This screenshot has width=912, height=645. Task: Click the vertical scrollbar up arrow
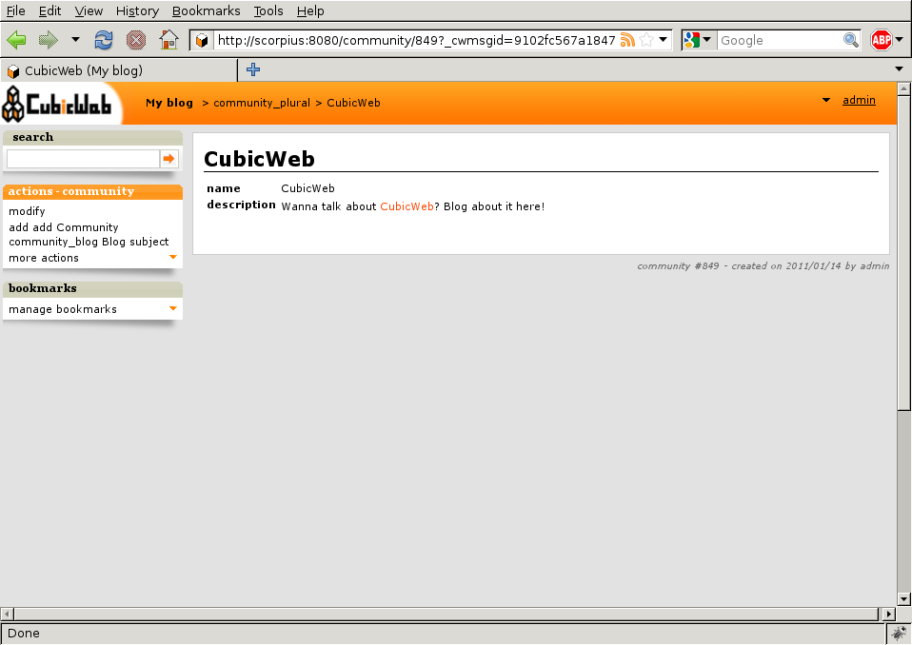(903, 88)
